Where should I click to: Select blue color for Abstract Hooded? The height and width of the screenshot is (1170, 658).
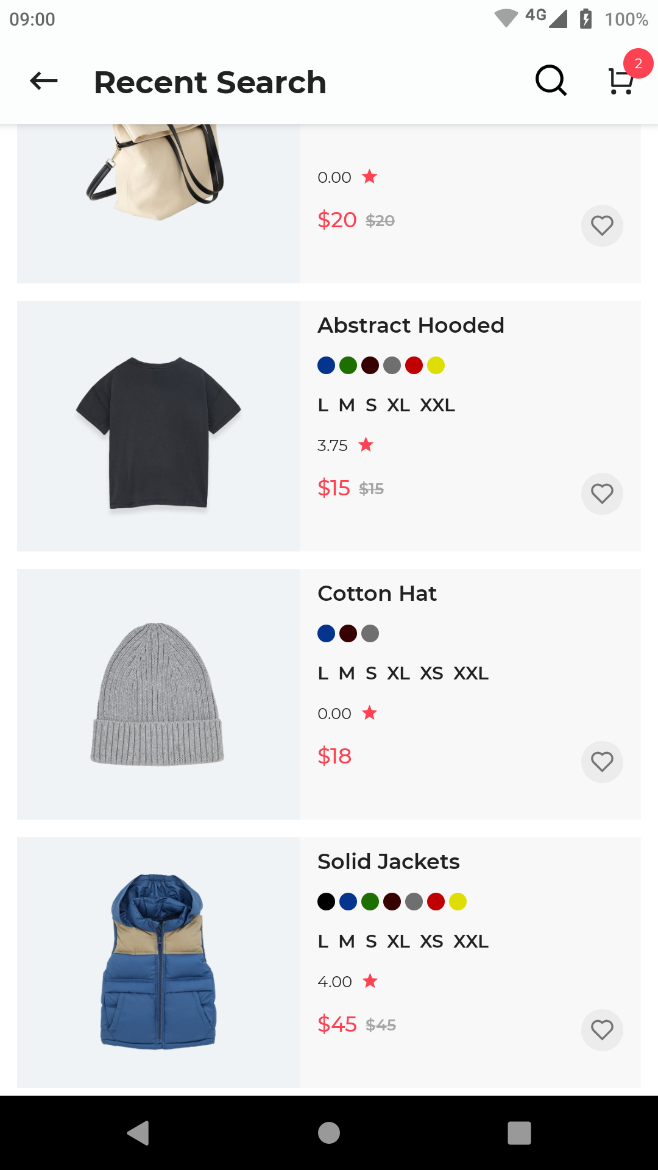coord(327,366)
